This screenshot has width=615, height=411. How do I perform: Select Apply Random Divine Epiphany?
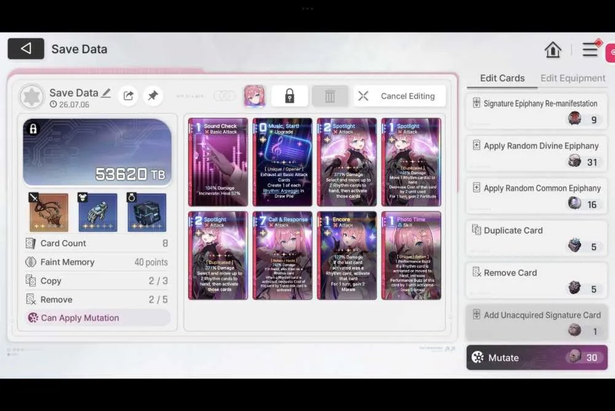coord(536,154)
